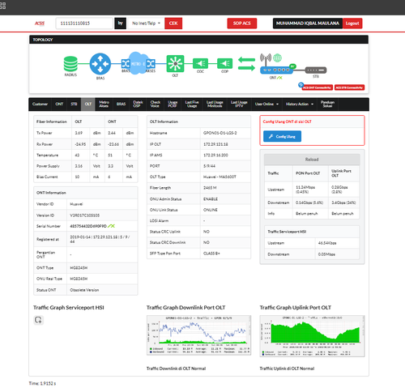Open the Last Five Usage tab
Screen dimensions: 405x388
(x=192, y=104)
